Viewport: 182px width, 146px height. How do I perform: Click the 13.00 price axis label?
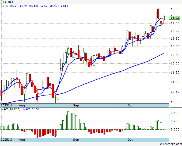(175, 46)
